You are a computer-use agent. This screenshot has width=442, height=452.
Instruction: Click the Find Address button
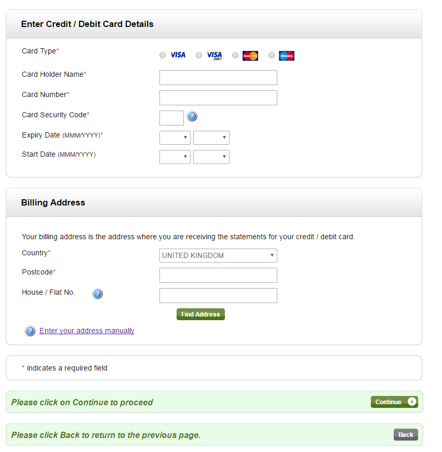tap(200, 314)
